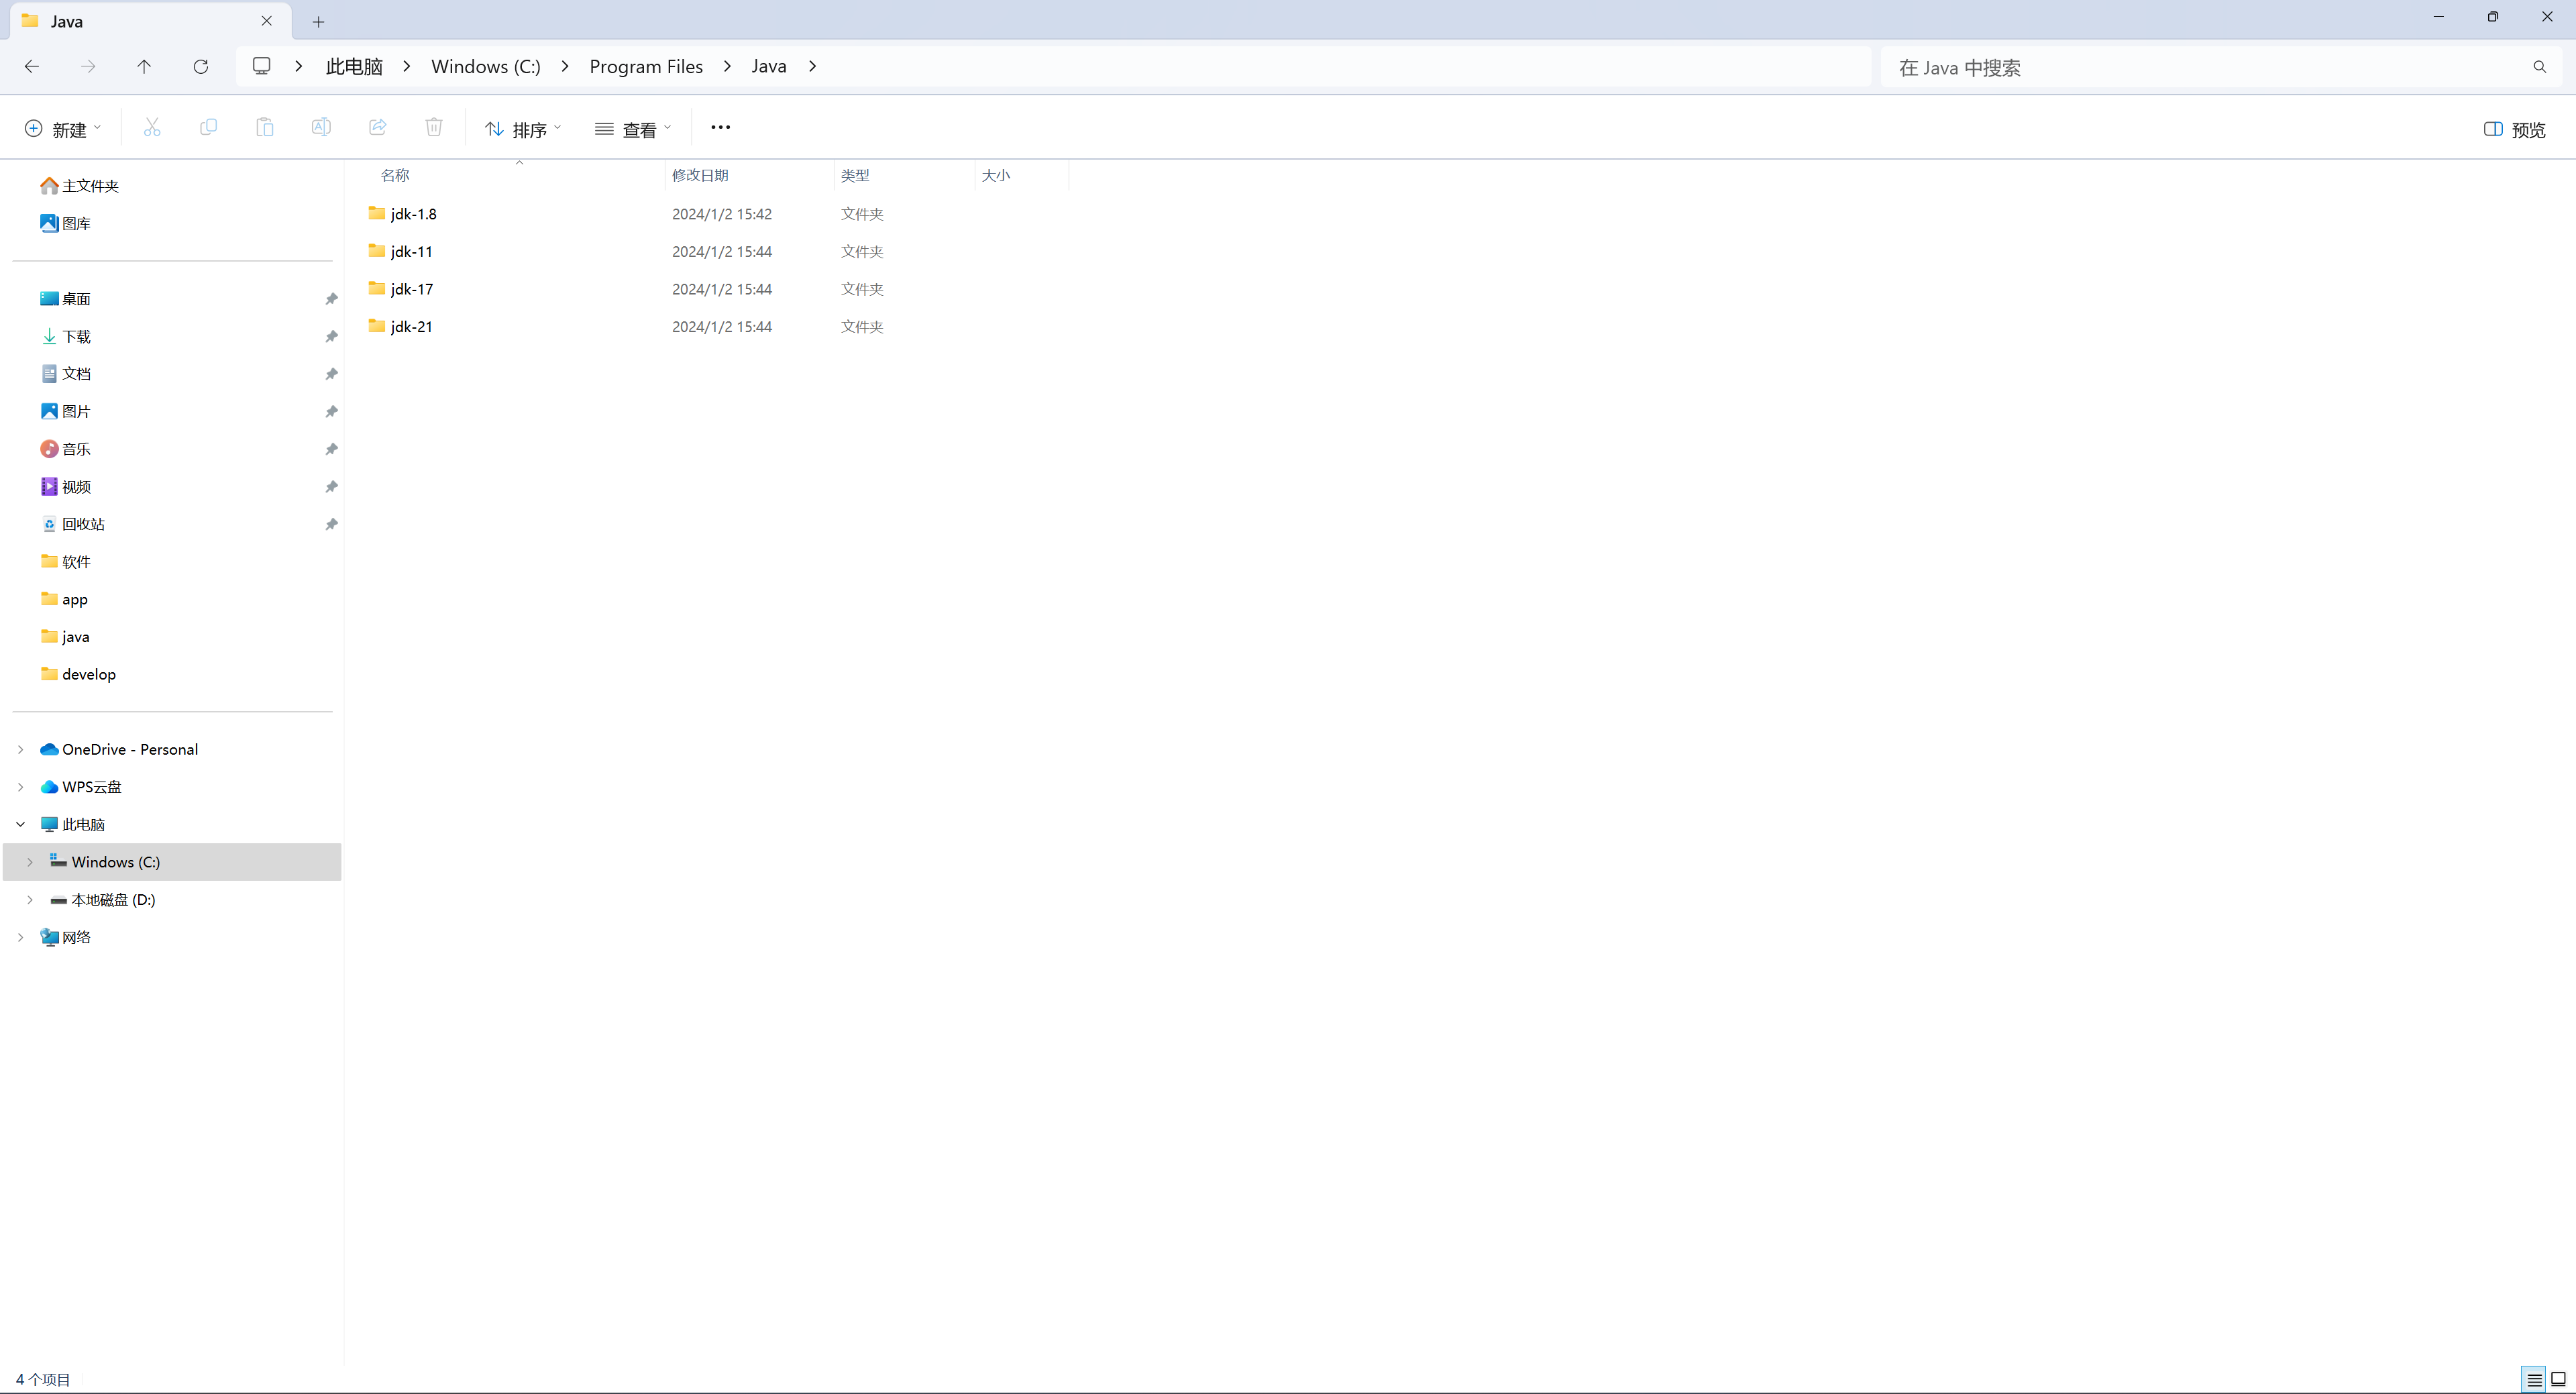Viewport: 2576px width, 1394px height.
Task: Click the computer icon in address bar
Action: point(262,66)
